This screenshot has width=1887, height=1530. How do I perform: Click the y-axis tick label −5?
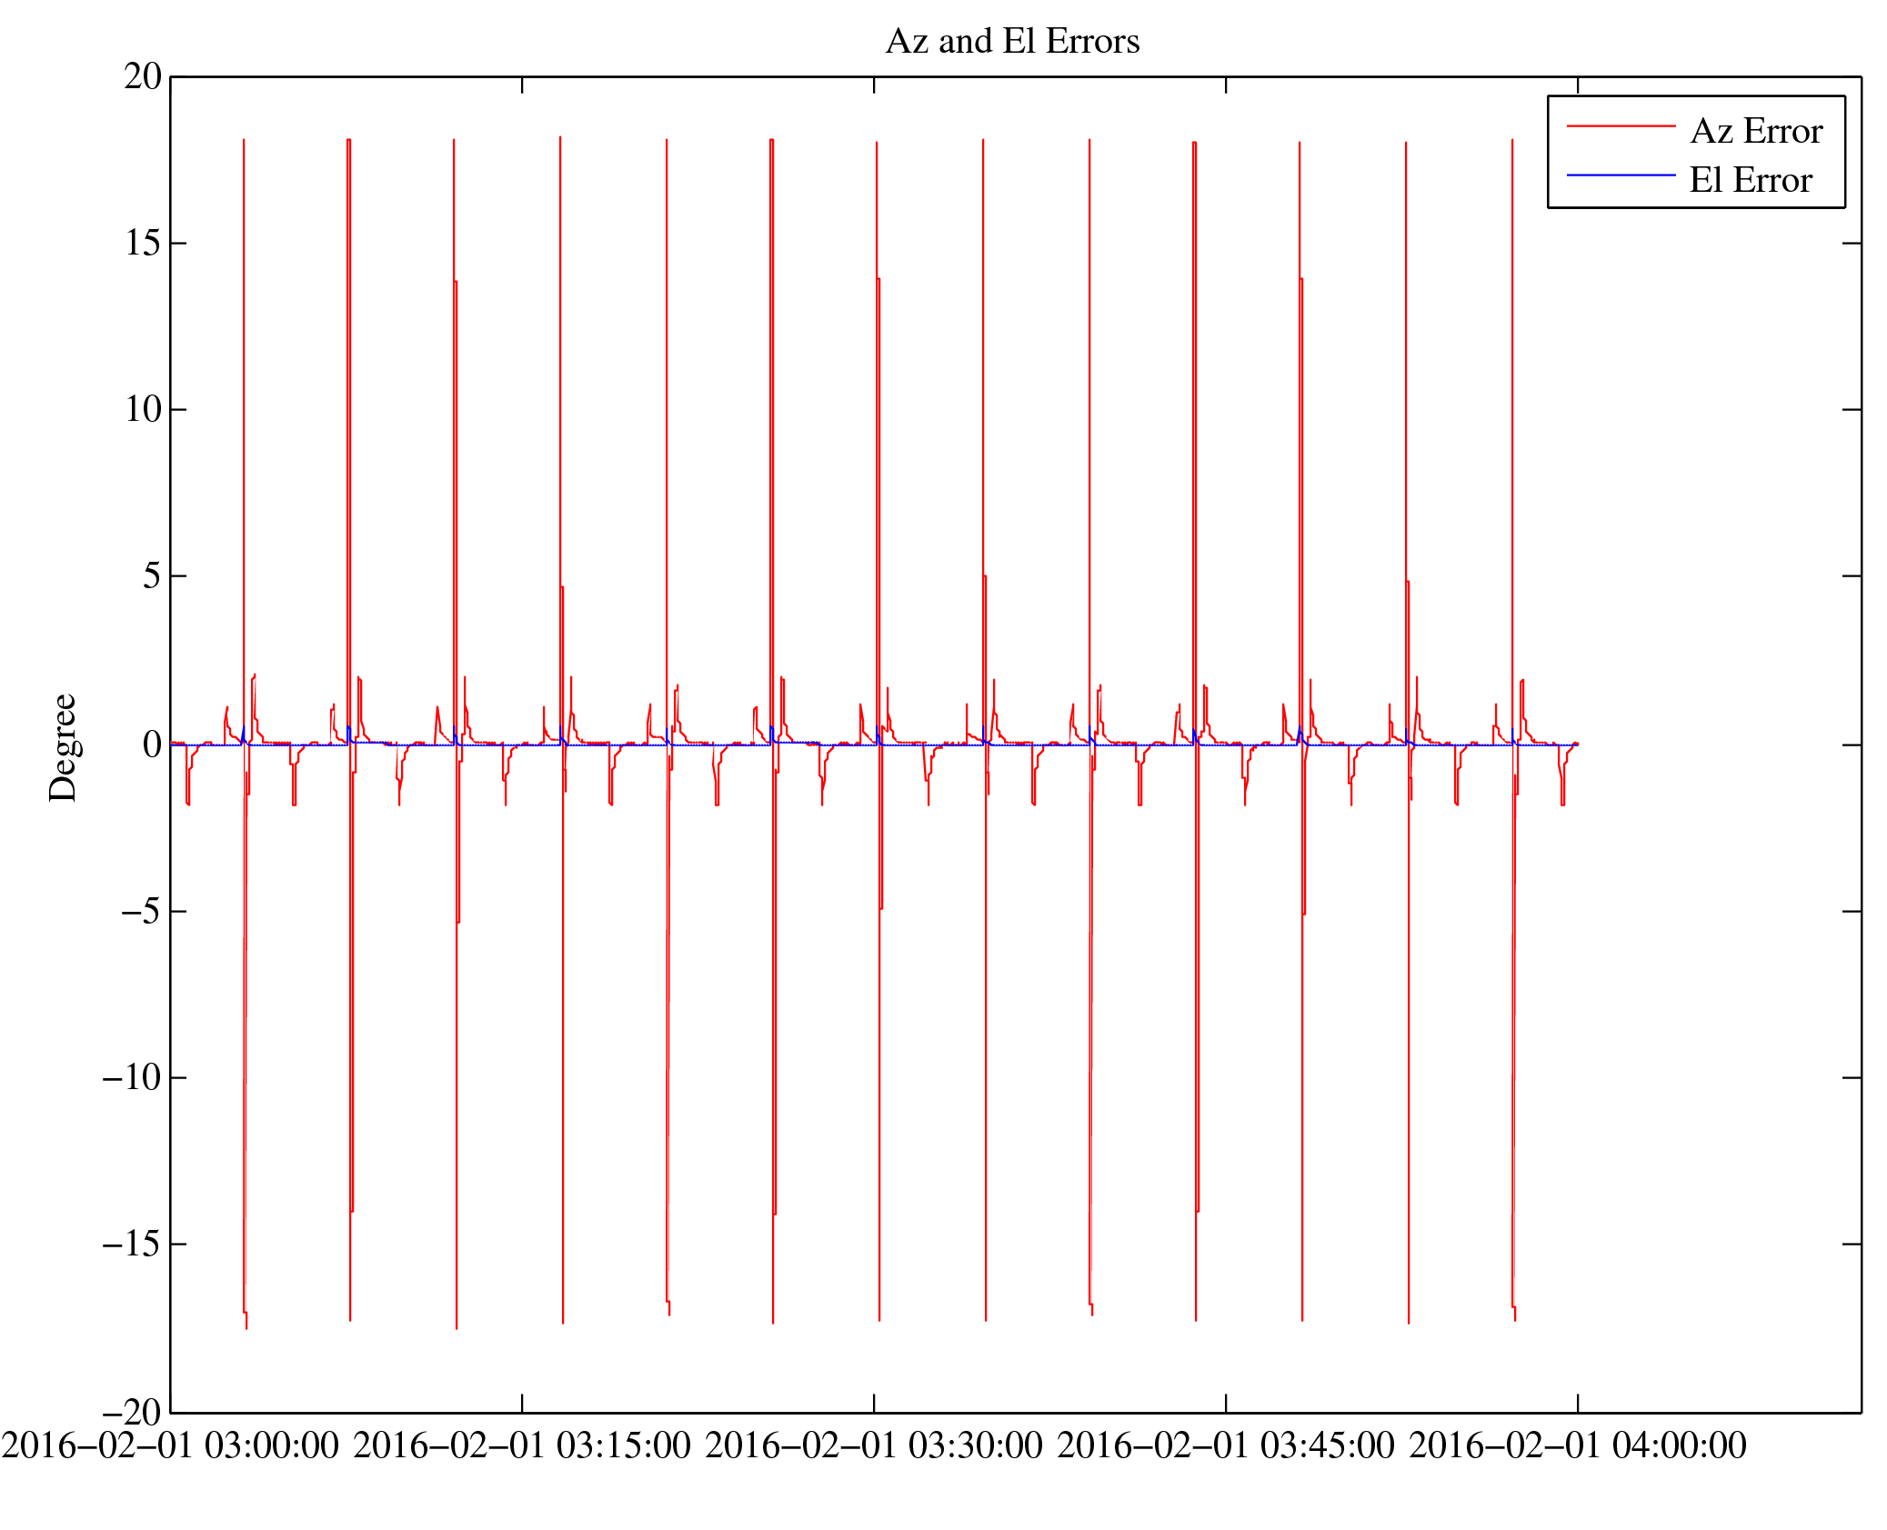pyautogui.click(x=141, y=911)
